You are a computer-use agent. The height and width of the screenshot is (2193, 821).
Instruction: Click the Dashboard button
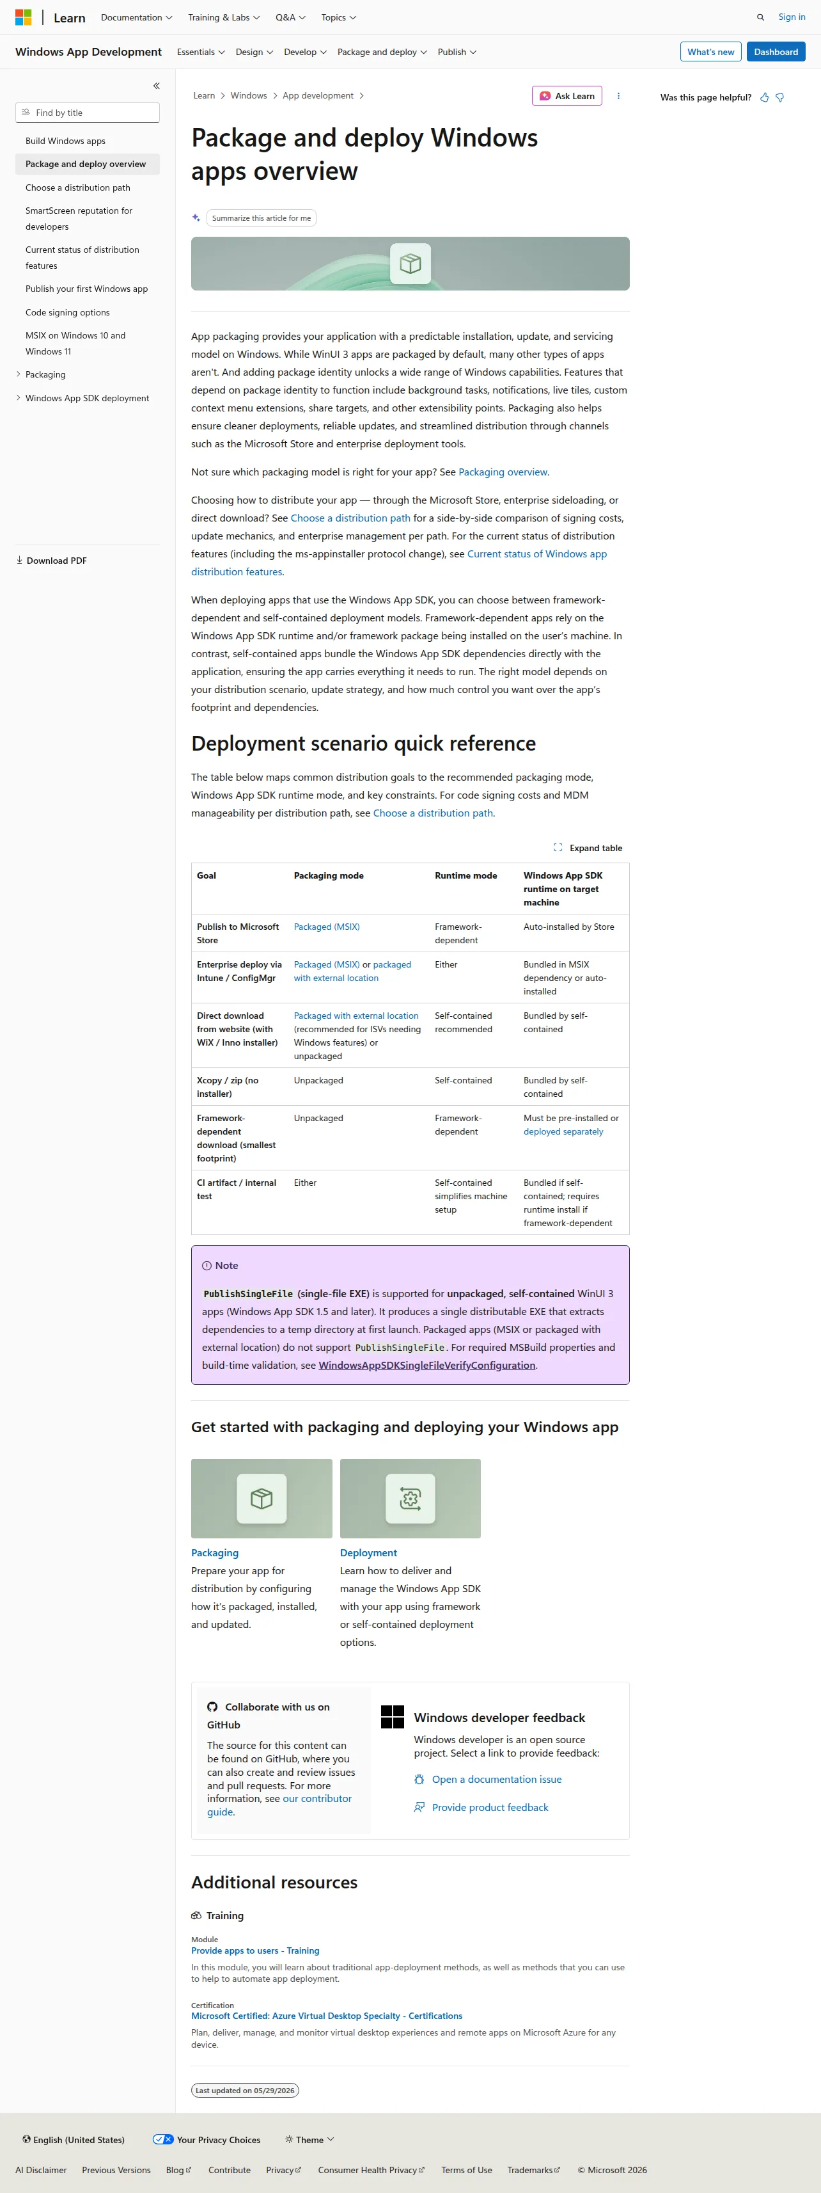[x=776, y=52]
